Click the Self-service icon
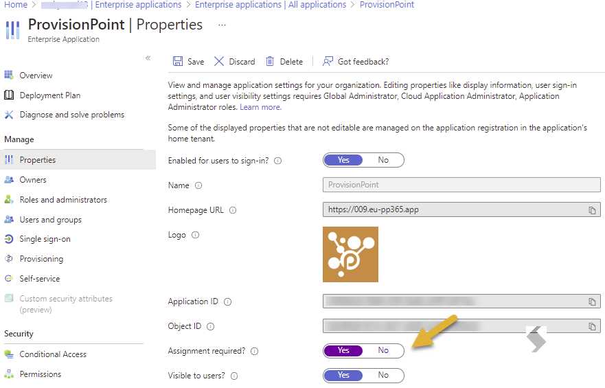Viewport: 605px width, 388px height. pyautogui.click(x=9, y=278)
